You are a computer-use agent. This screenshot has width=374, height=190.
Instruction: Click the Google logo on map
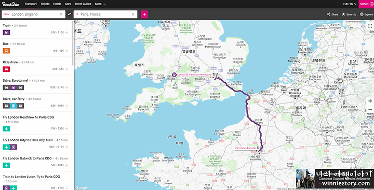coord(82,188)
